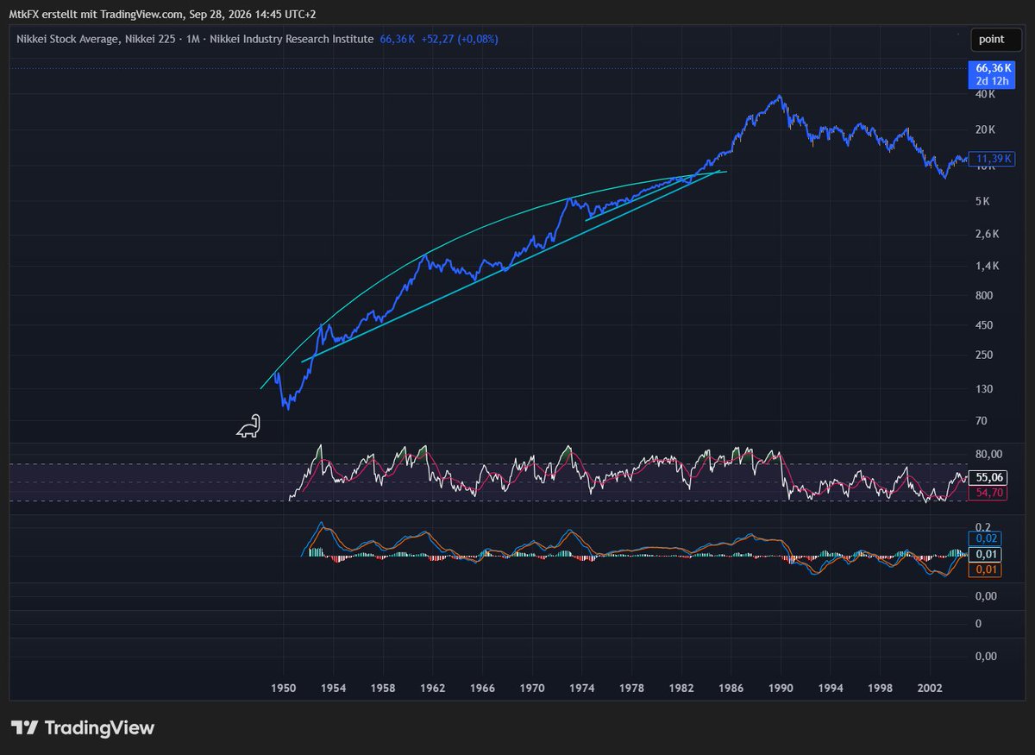
Task: Click the 1954 time axis label
Action: [x=334, y=688]
